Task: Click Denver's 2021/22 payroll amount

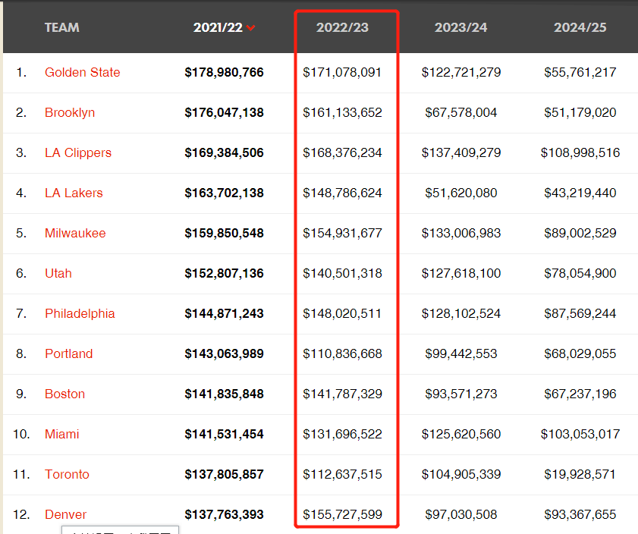Action: 224,514
